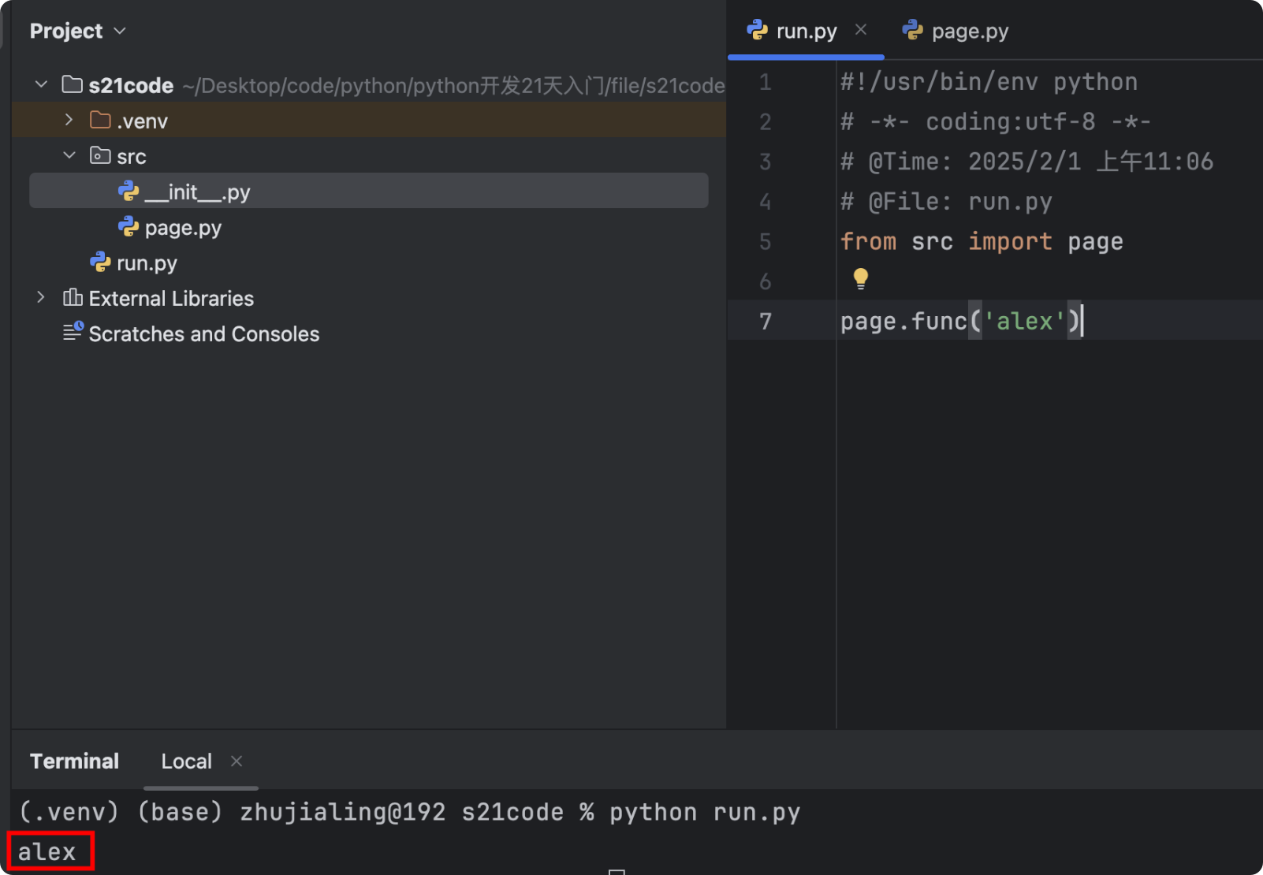Viewport: 1263px width, 875px height.
Task: Open page.py in the project tree
Action: (x=183, y=228)
